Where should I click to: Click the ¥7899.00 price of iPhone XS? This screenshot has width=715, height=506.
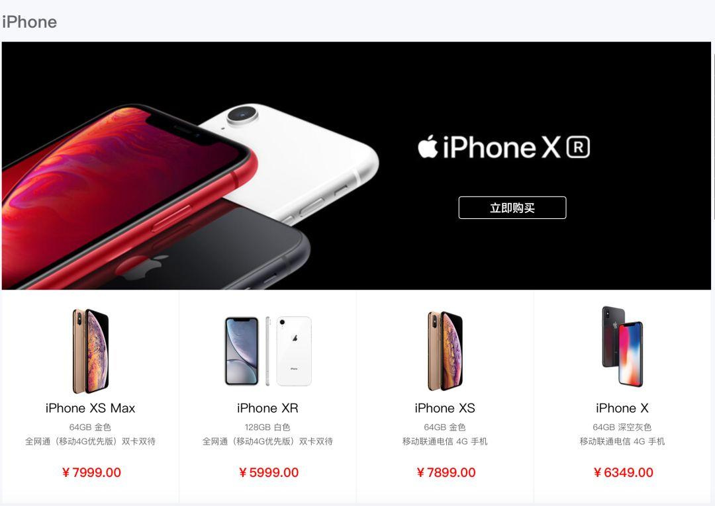446,472
